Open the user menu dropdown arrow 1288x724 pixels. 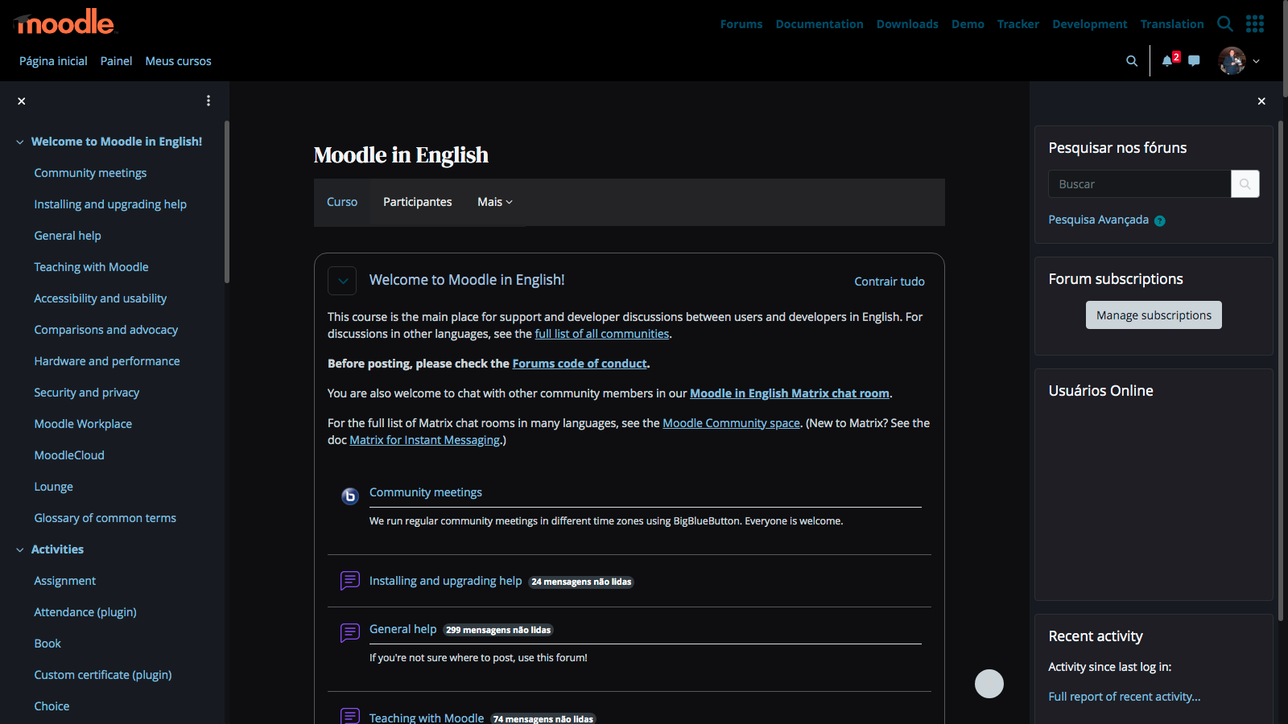click(1257, 61)
